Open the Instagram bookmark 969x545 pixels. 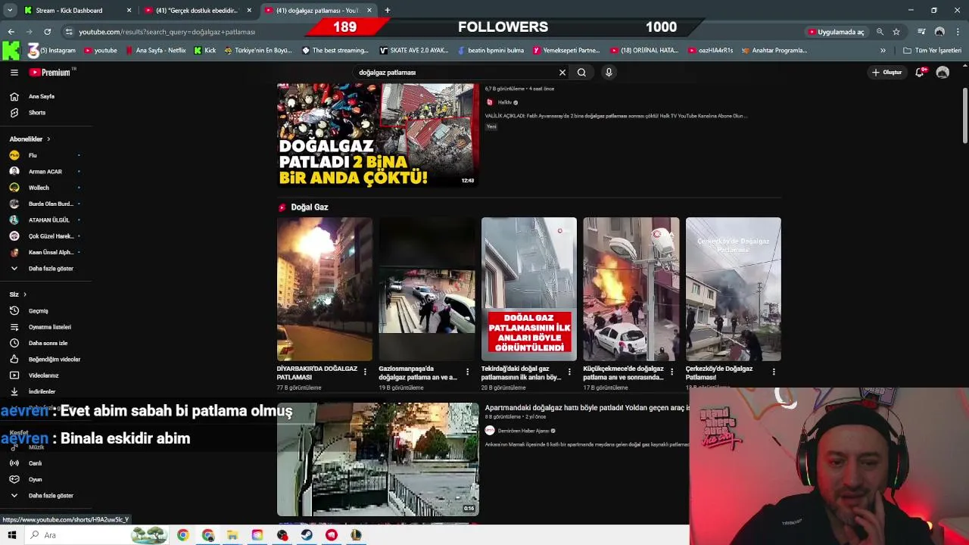click(52, 51)
